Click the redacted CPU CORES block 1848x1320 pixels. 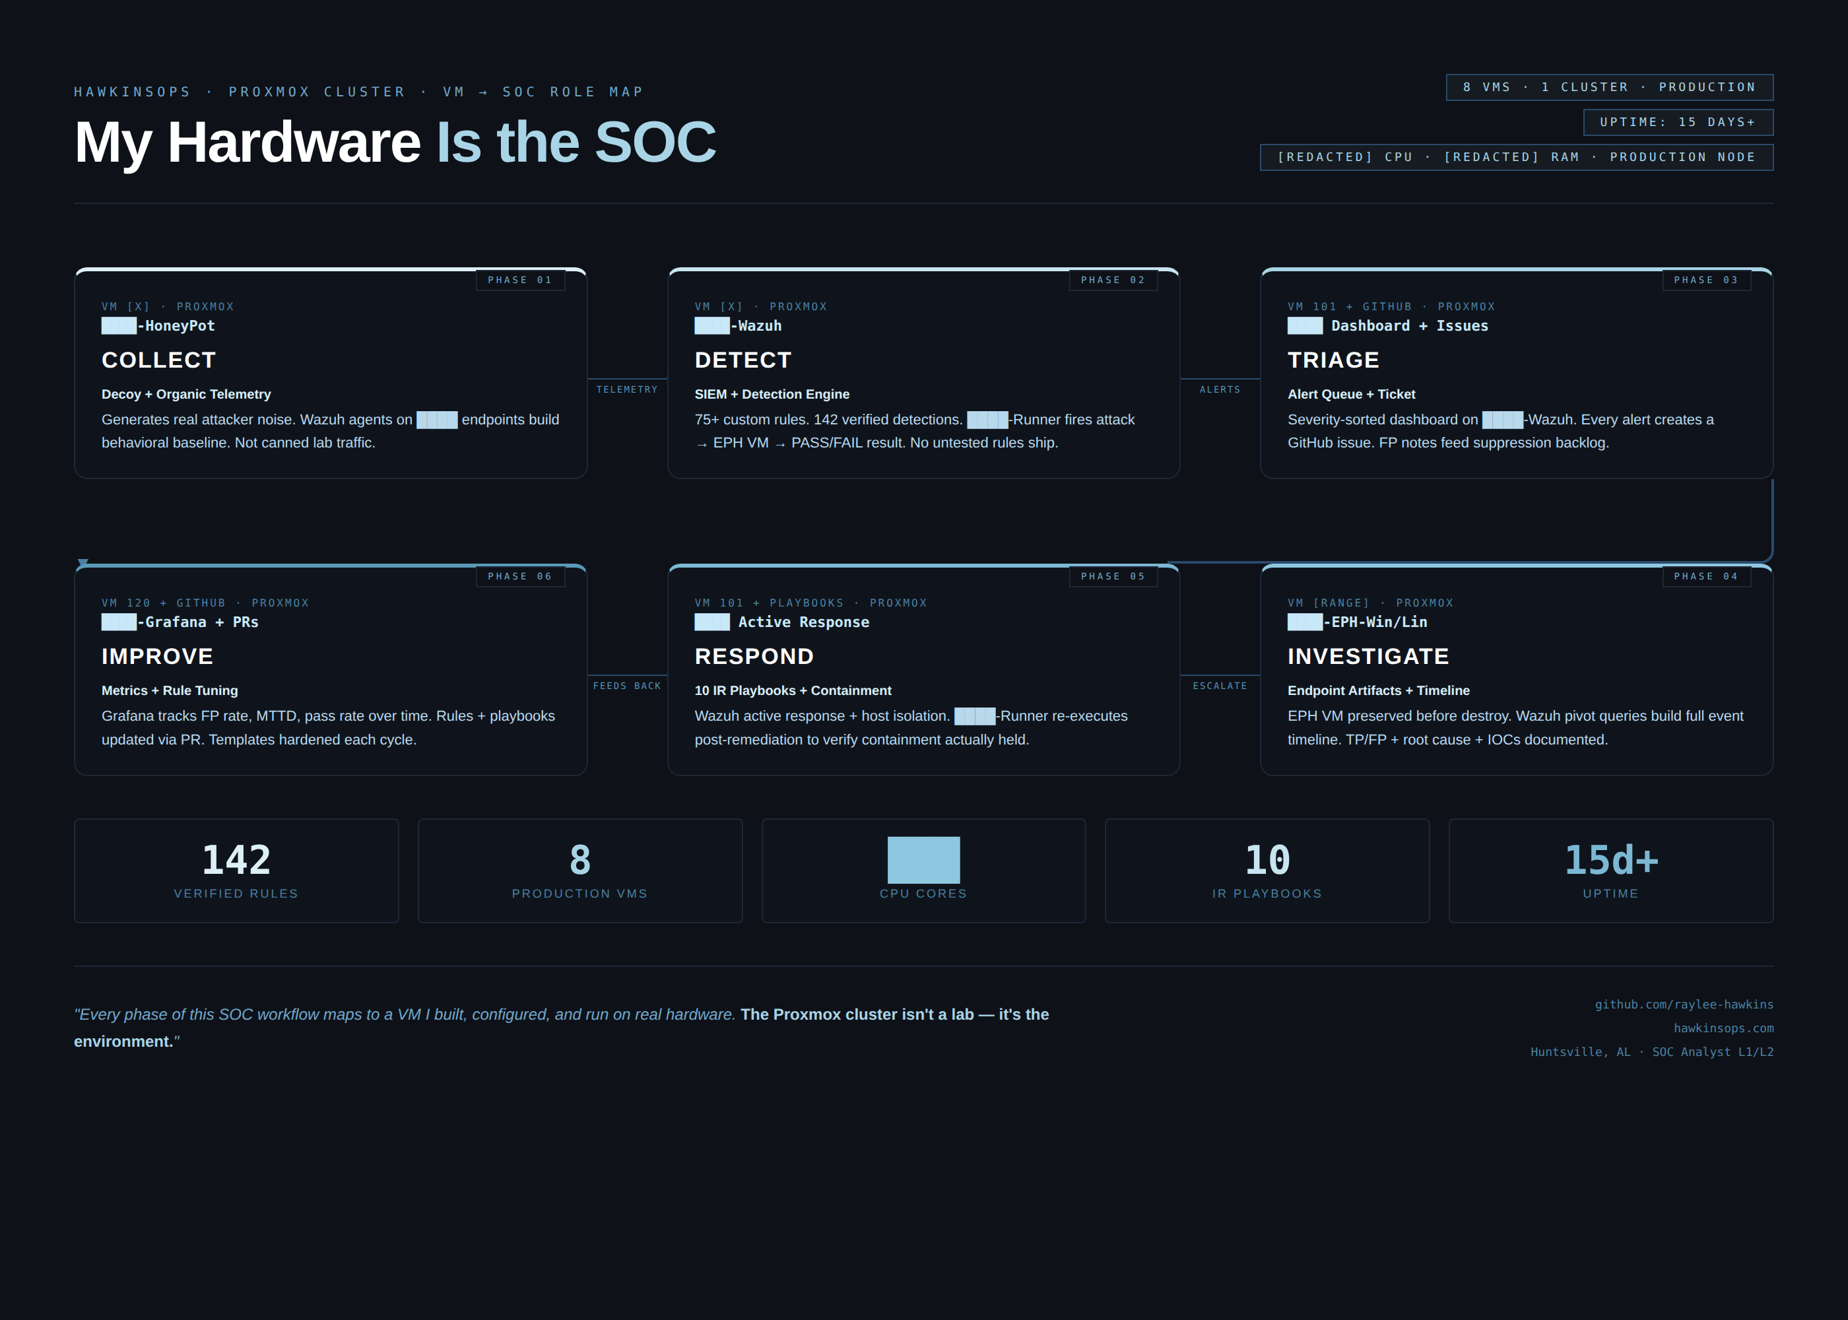pos(923,860)
